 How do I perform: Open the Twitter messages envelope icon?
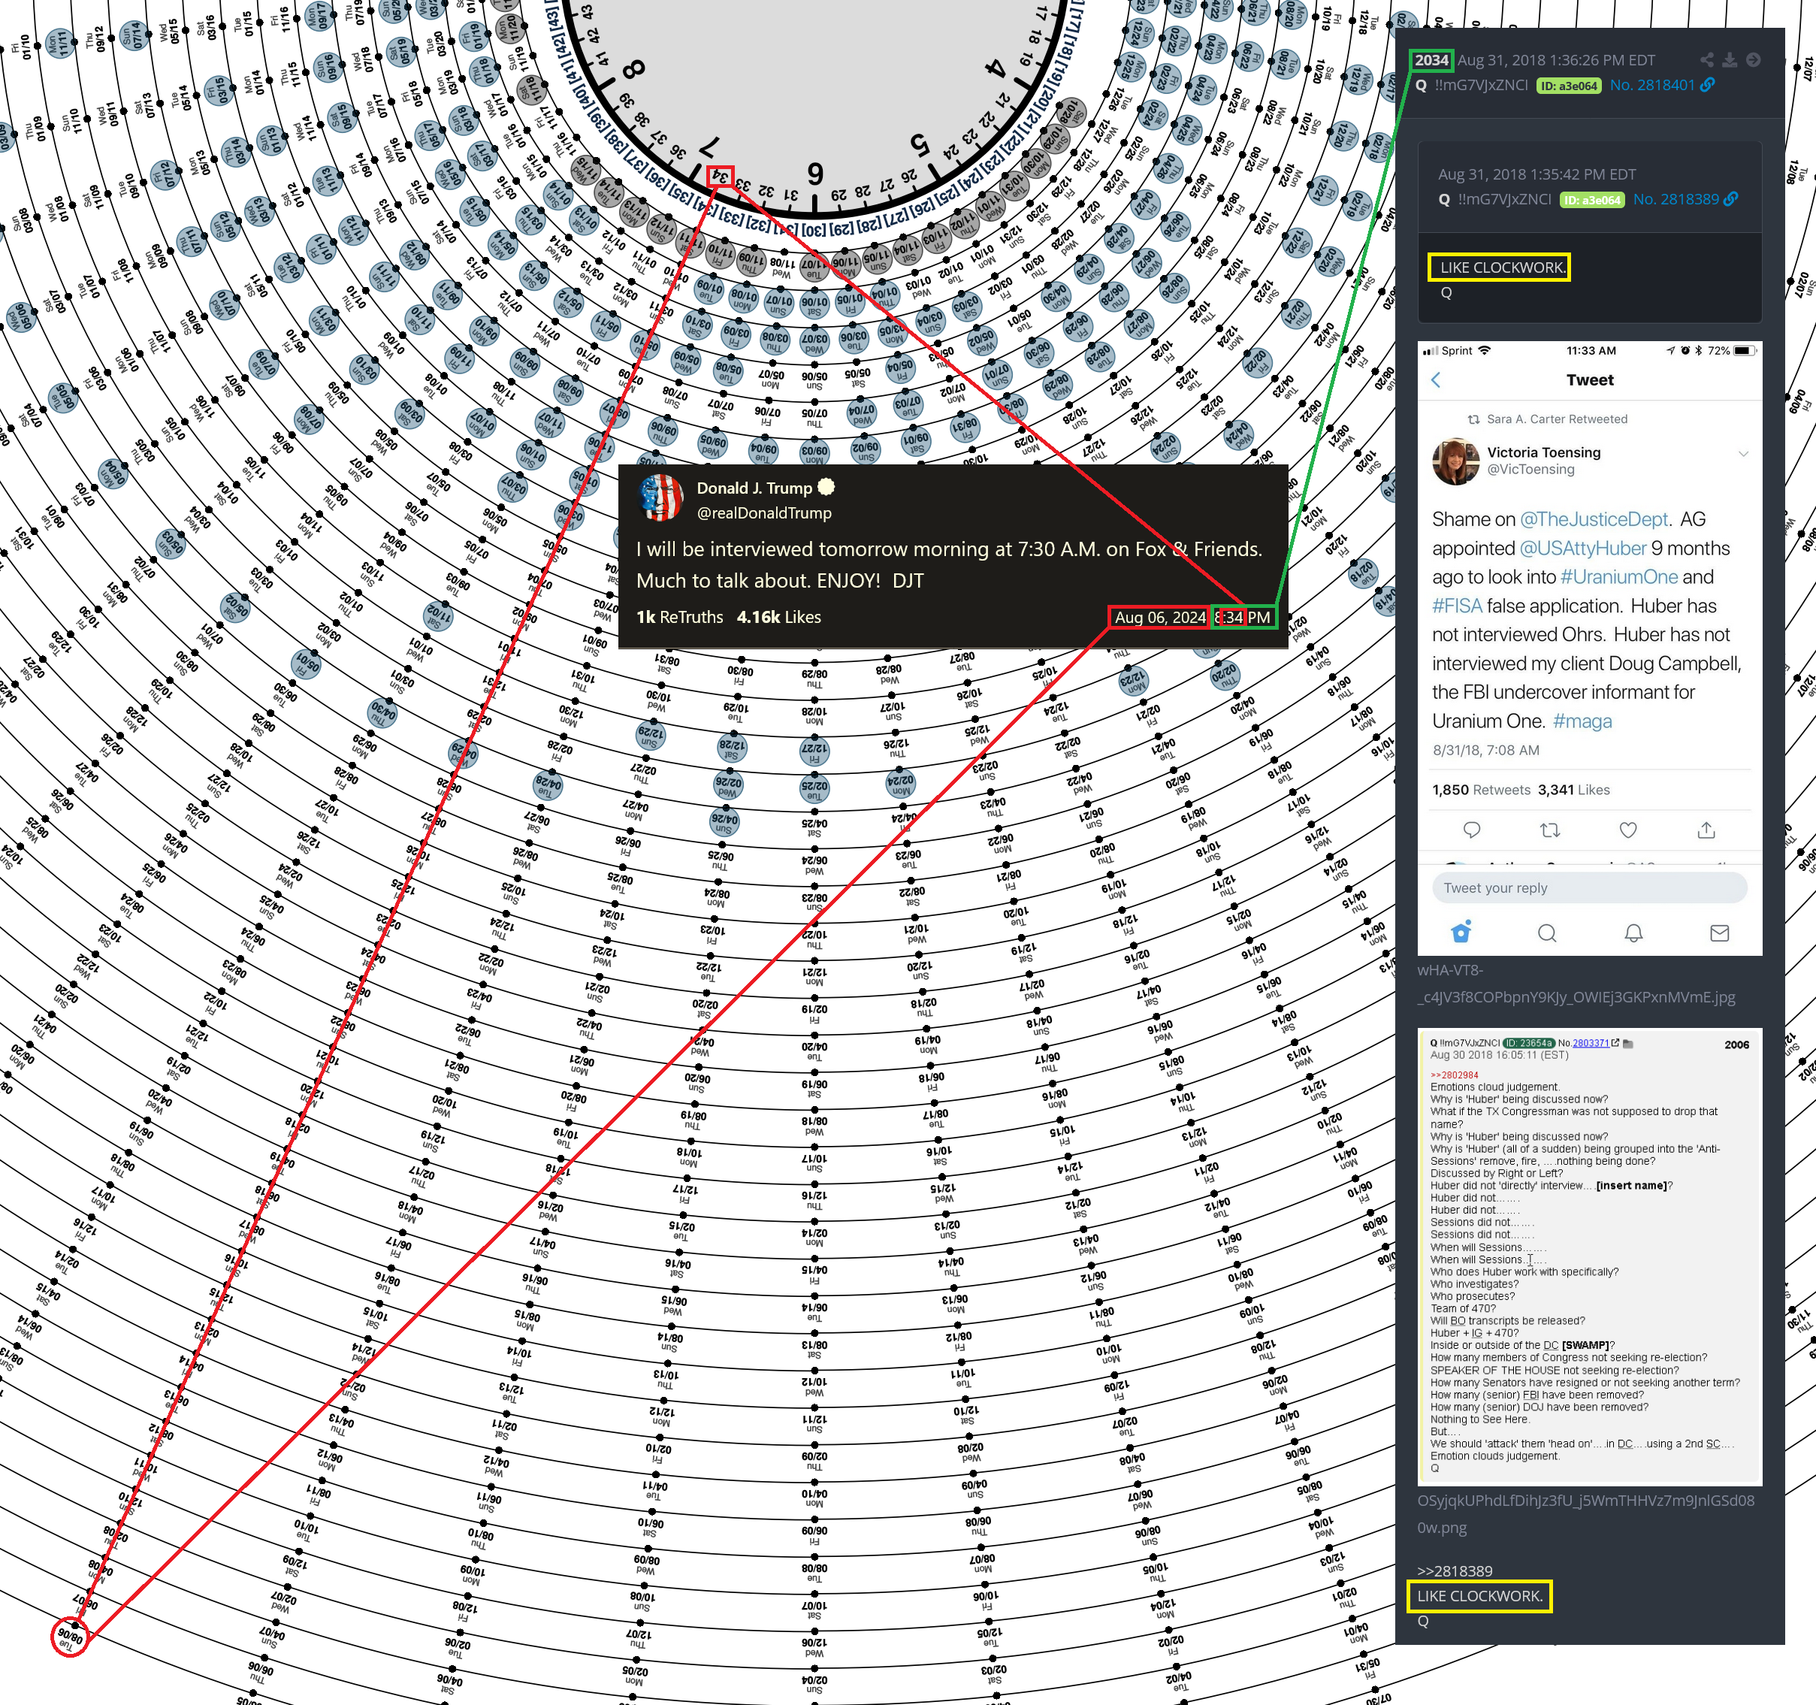(x=1719, y=933)
